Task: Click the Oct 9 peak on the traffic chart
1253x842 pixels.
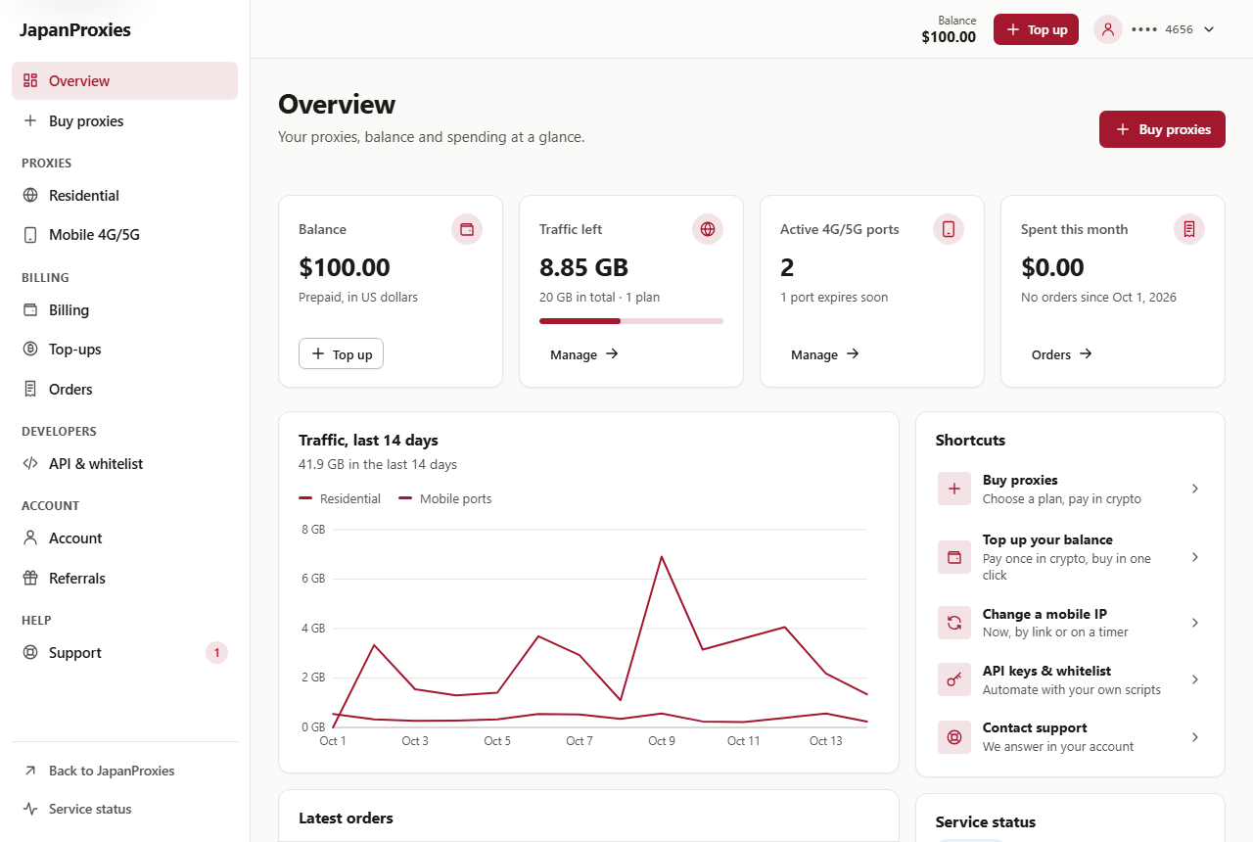Action: (662, 556)
